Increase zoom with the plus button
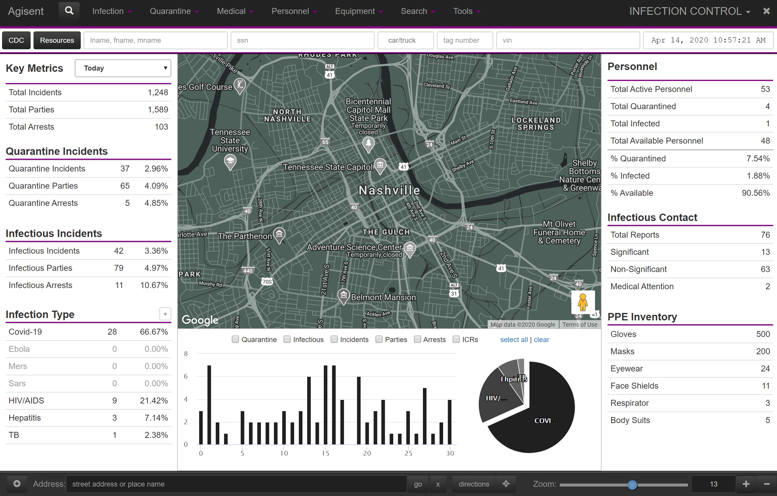This screenshot has height=496, width=777. 746,484
